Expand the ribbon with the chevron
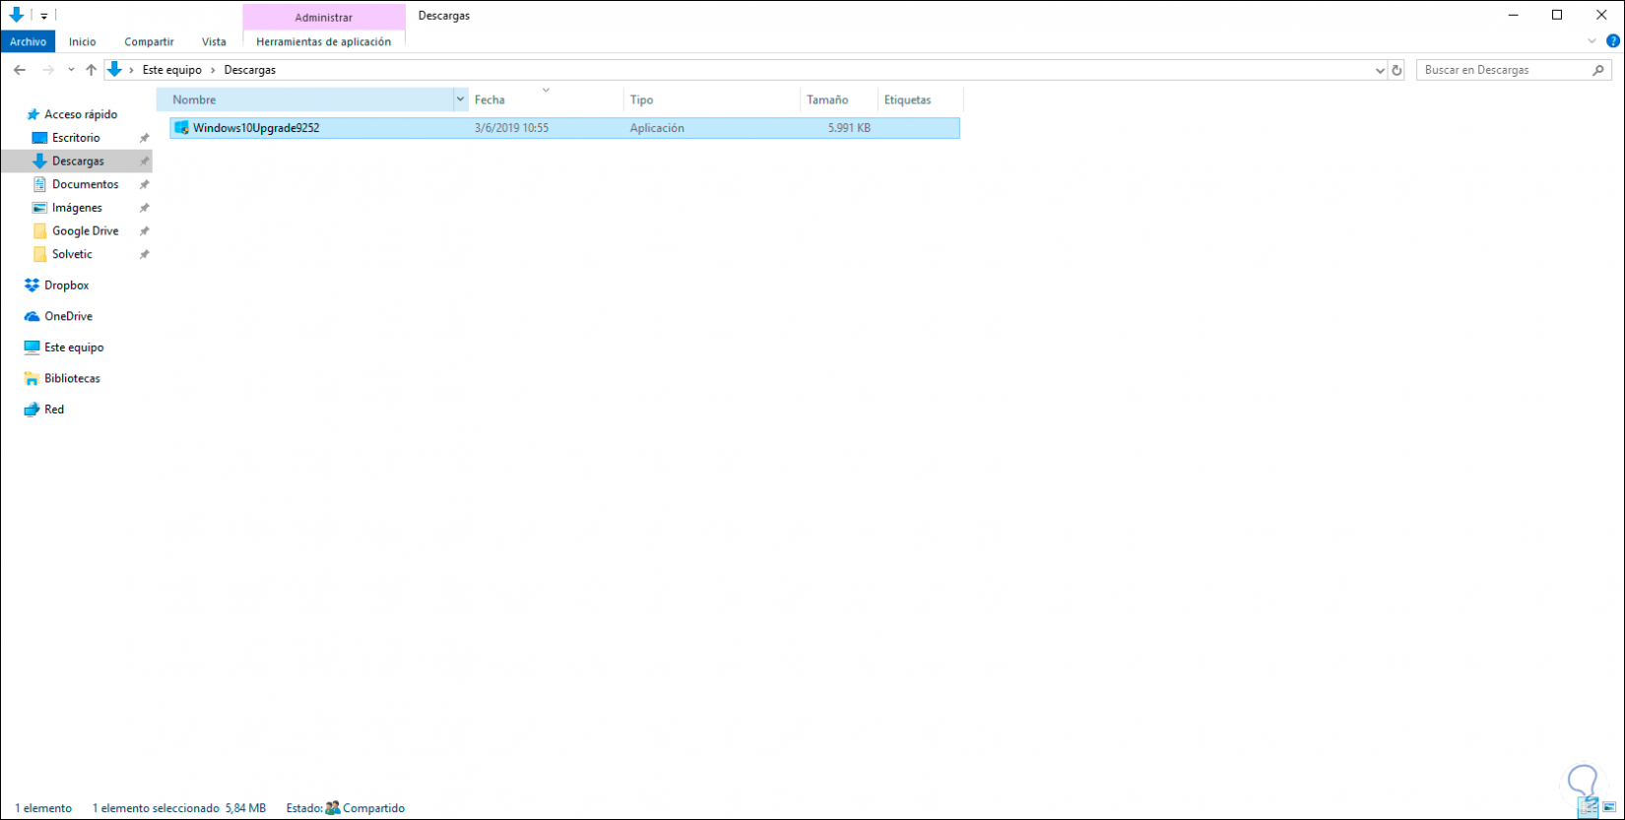The image size is (1625, 820). tap(1592, 41)
